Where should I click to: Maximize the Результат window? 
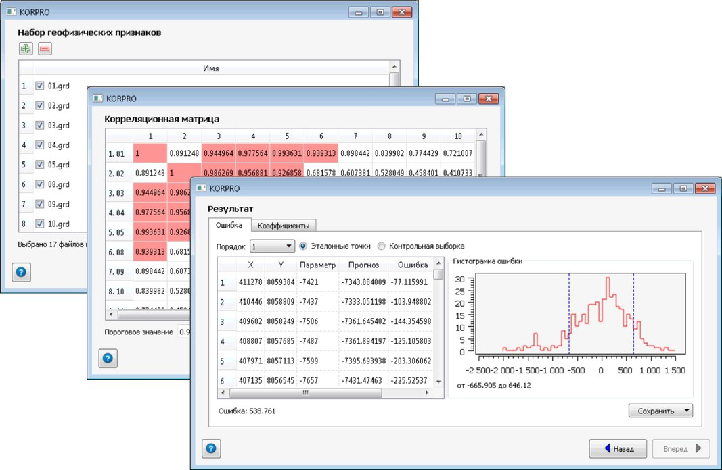pyautogui.click(x=683, y=189)
